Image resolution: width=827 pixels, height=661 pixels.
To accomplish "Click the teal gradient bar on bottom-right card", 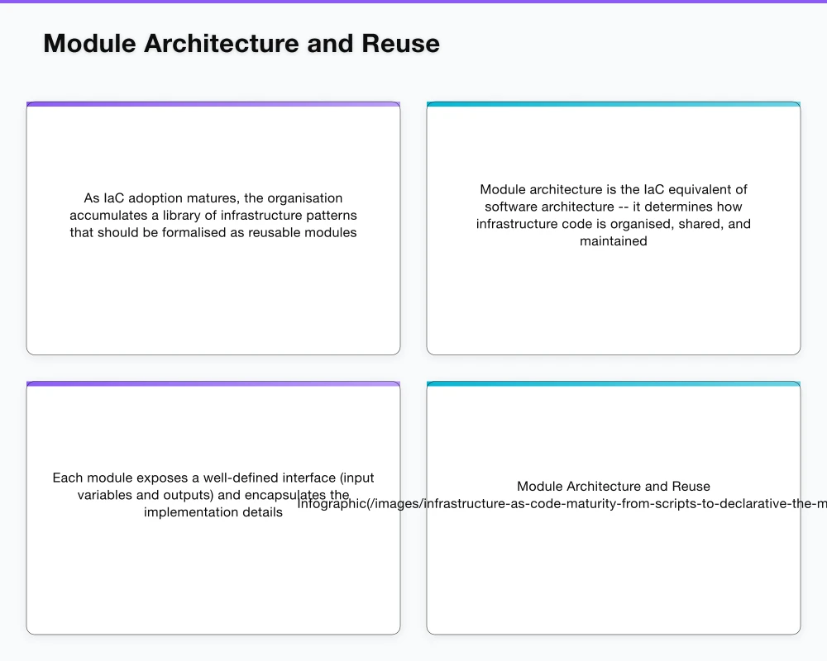I will tap(613, 383).
